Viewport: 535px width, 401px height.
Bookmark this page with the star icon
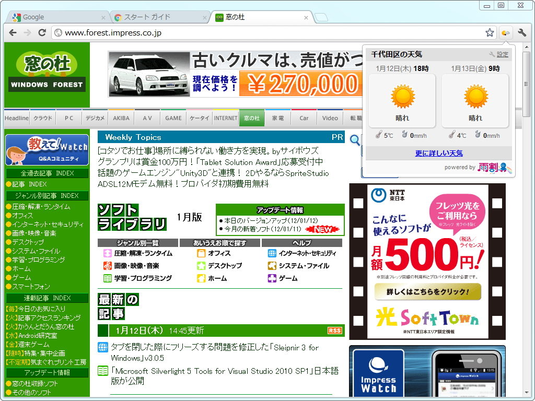pyautogui.click(x=490, y=32)
